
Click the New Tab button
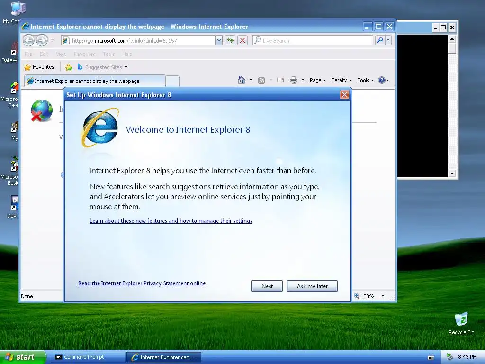172,81
